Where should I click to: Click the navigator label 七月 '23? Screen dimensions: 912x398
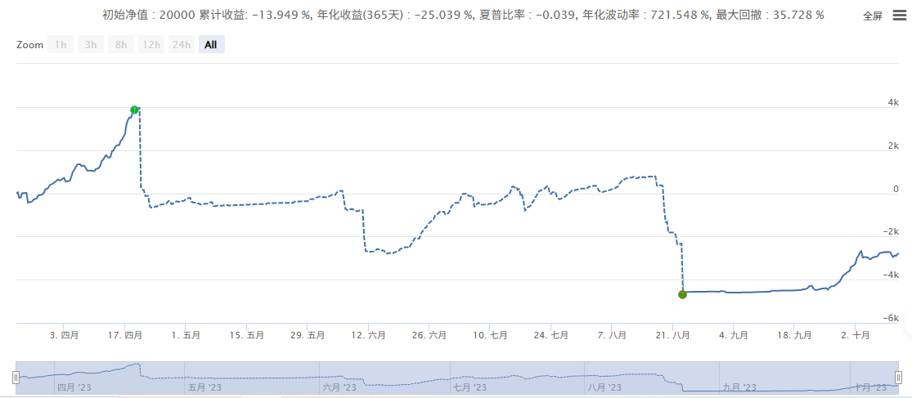(471, 387)
